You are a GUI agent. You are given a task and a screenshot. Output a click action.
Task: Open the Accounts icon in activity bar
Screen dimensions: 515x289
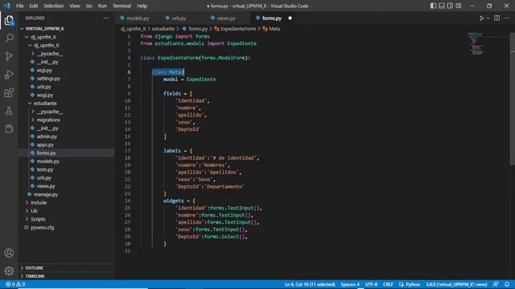pyautogui.click(x=9, y=253)
